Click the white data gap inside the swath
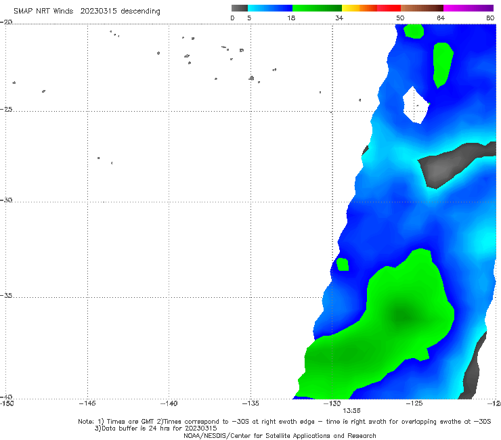The height and width of the screenshot is (440, 501). tap(416, 105)
